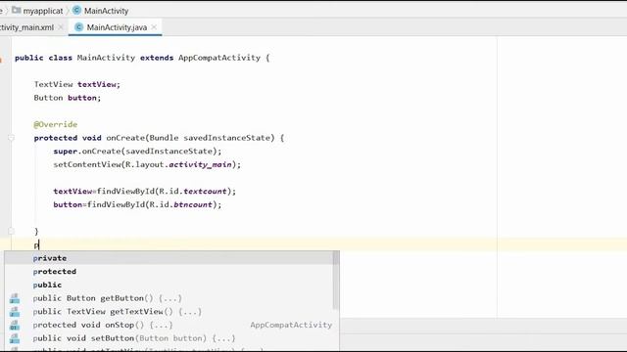The height and width of the screenshot is (352, 627).
Task: Close the activity_main.xml tab
Action: click(61, 27)
